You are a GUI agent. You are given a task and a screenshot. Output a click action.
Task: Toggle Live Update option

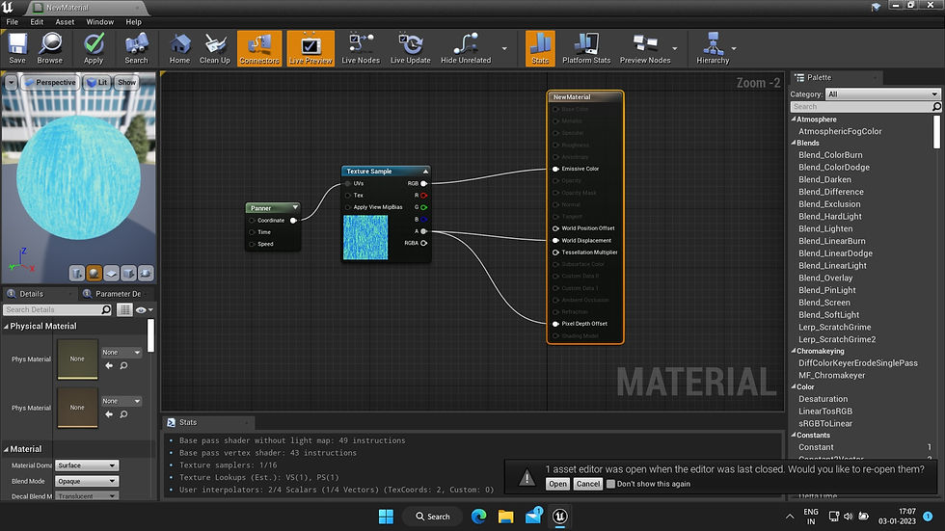[411, 48]
